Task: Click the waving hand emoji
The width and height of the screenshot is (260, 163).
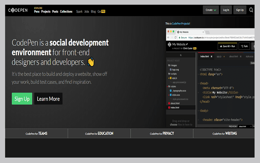Action: pyautogui.click(x=91, y=62)
